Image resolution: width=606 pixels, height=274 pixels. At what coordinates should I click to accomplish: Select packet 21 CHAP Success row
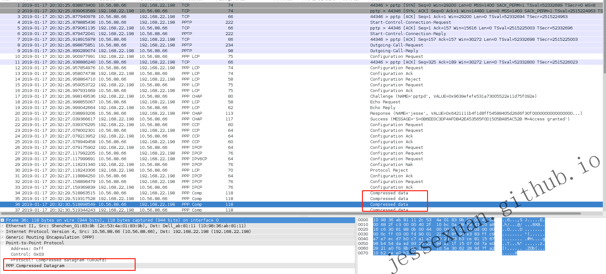(302, 119)
